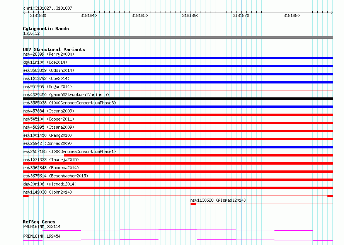Viewport: 344px width, 245px height.
Task: Open variant nsv951959 (Dogan2014)
Action: click(48, 87)
